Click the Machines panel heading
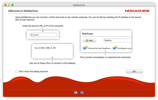This screenshot has width=158, height=100. click(x=87, y=34)
